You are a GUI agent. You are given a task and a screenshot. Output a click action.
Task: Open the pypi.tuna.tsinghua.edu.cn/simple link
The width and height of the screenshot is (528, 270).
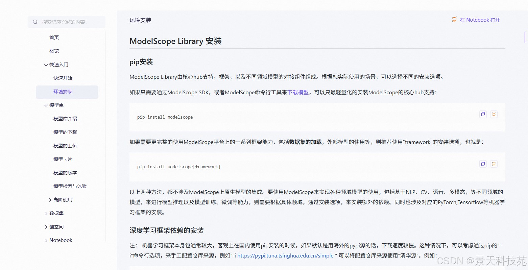point(285,255)
